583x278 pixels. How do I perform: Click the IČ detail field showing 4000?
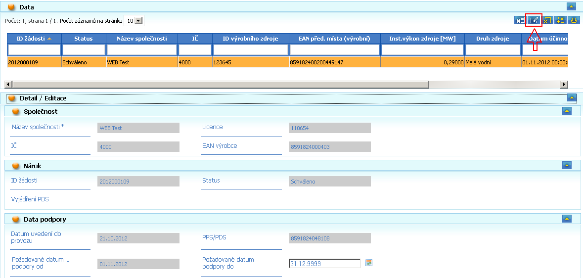138,146
